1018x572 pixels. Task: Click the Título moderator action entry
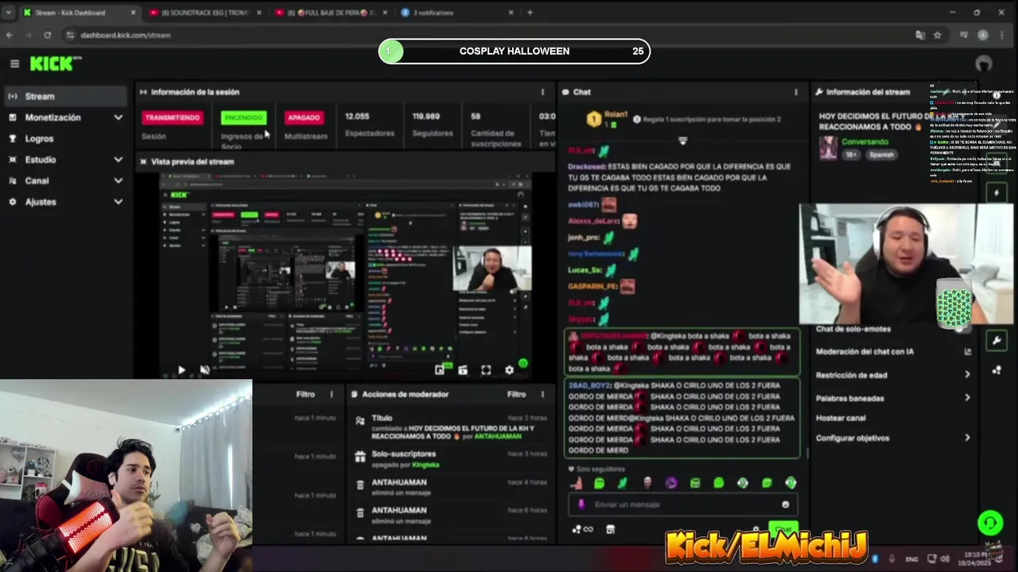coord(450,427)
